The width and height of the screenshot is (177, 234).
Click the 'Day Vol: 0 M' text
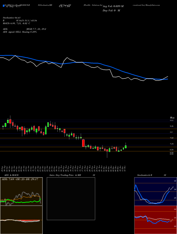111,11
